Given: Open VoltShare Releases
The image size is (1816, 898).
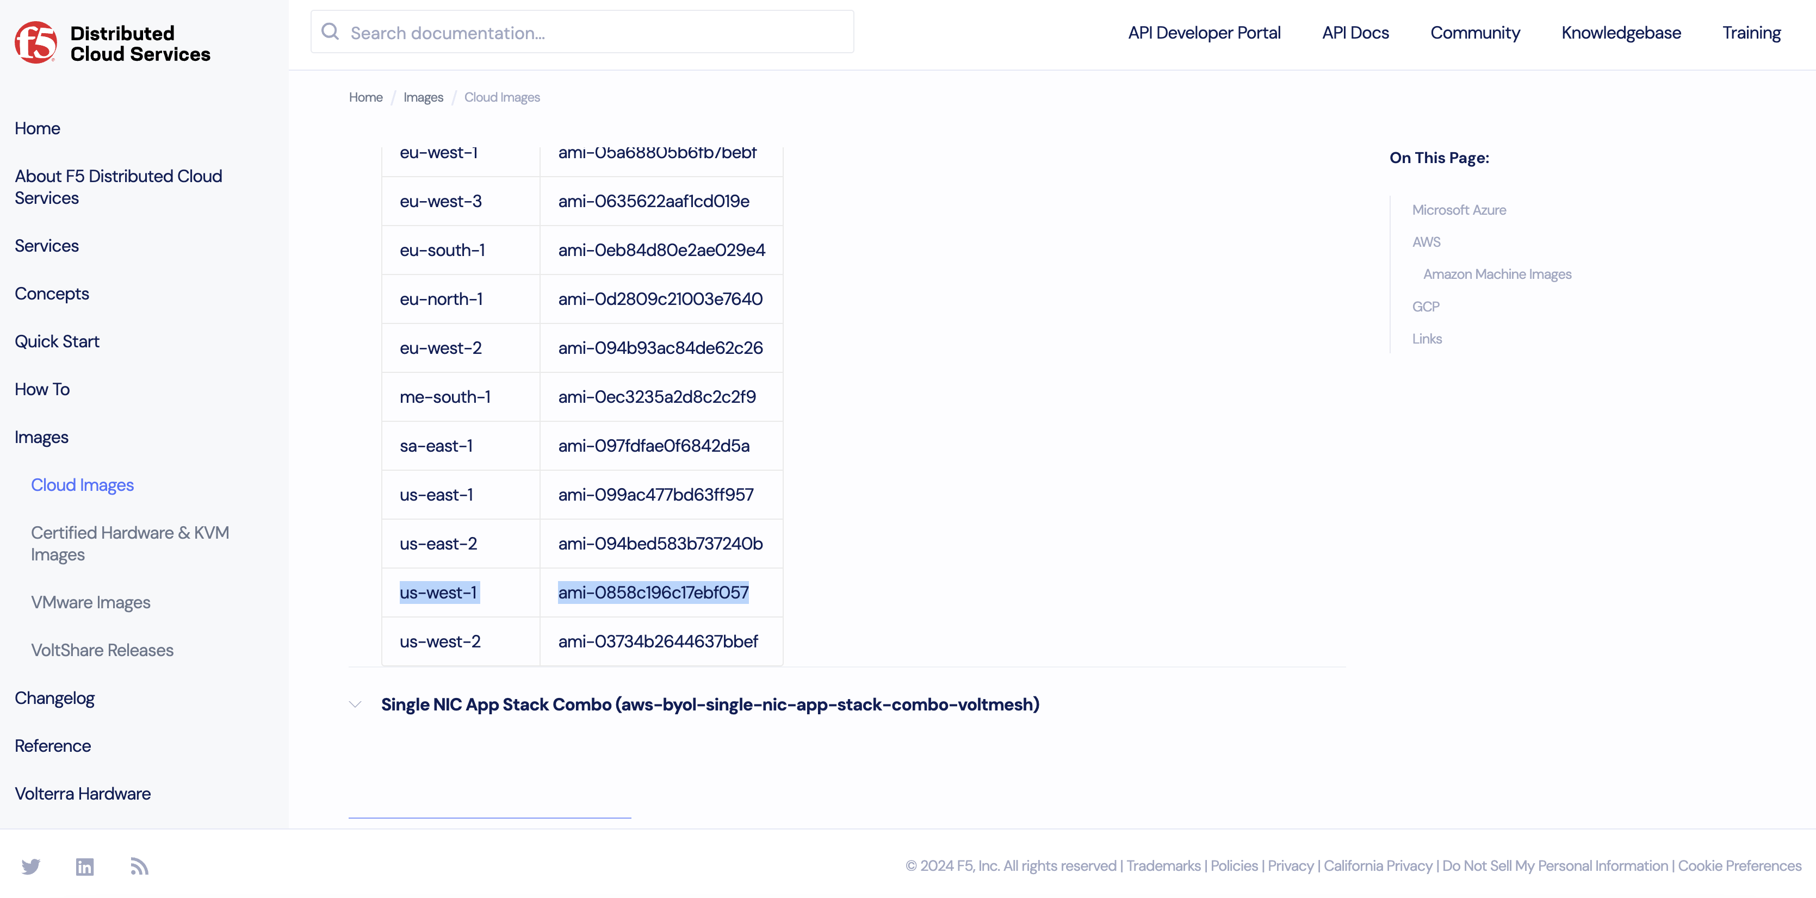Looking at the screenshot, I should coord(102,650).
